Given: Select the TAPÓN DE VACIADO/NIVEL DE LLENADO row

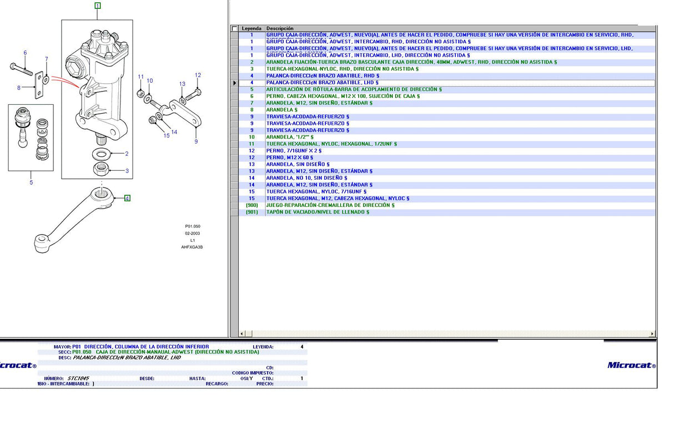Looking at the screenshot, I should 317,212.
